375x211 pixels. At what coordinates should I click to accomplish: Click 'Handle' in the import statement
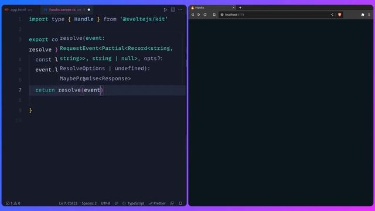coord(84,19)
